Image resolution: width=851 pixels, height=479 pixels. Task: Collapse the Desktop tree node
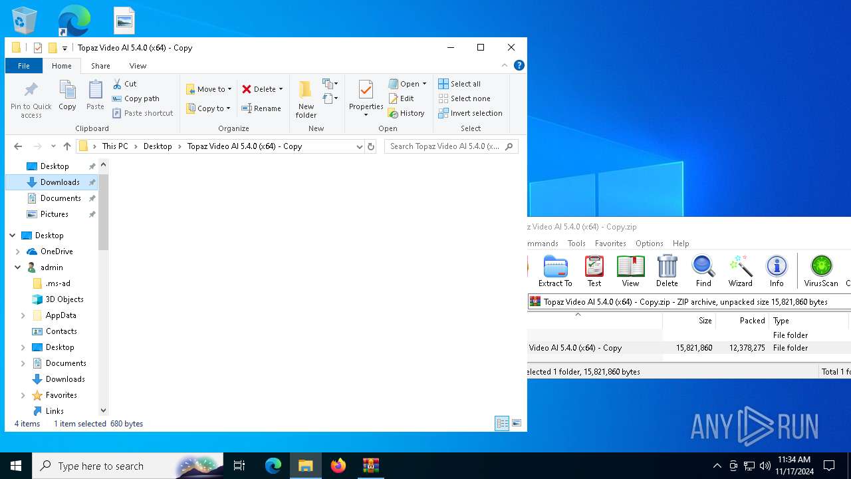[12, 236]
